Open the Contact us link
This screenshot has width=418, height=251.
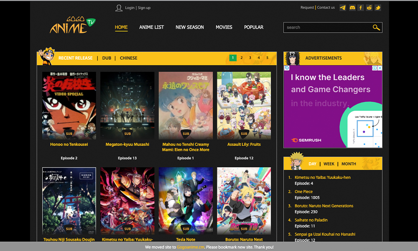pyautogui.click(x=326, y=8)
